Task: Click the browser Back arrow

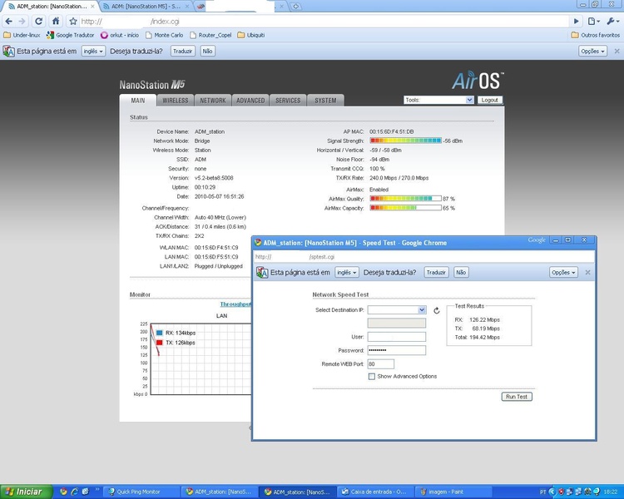Action: click(x=9, y=21)
